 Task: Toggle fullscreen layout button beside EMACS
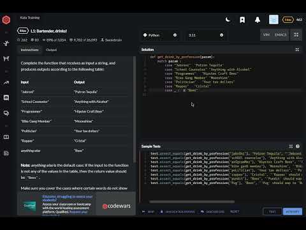coord(296,34)
